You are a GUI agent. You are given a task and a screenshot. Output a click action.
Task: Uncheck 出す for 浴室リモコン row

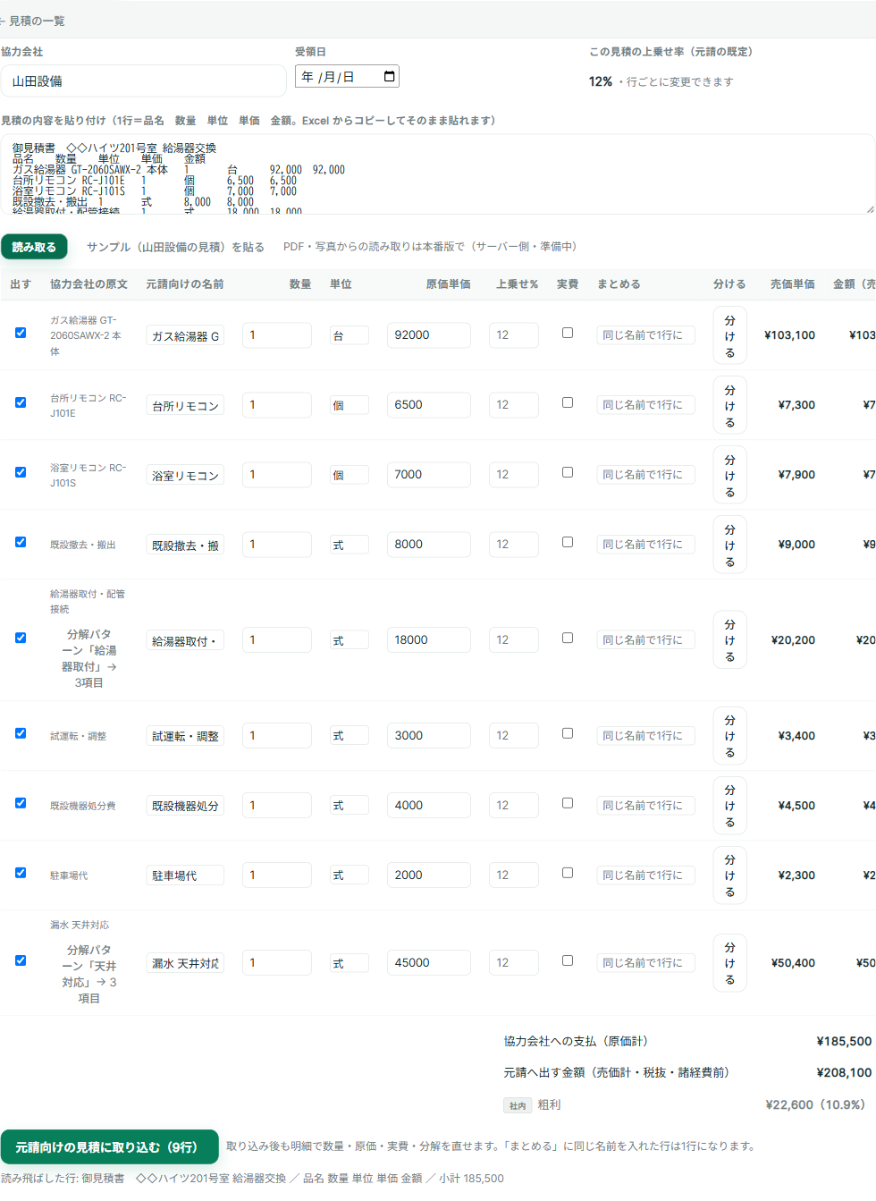21,472
